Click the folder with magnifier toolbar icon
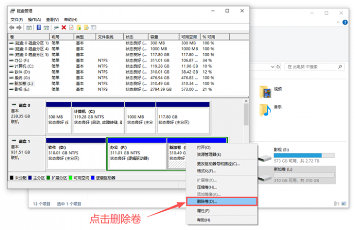The image size is (355, 230). (x=86, y=28)
